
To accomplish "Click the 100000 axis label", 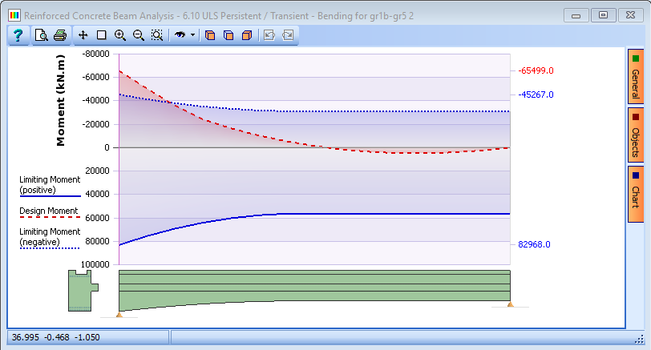I will click(95, 264).
